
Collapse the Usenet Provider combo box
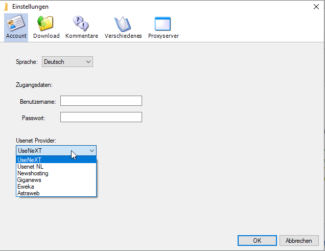56,151
